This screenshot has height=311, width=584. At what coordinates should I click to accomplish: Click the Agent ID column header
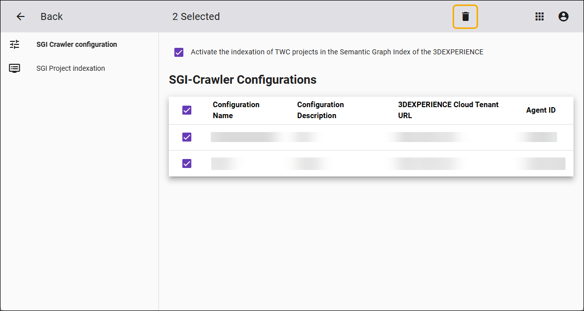click(541, 110)
